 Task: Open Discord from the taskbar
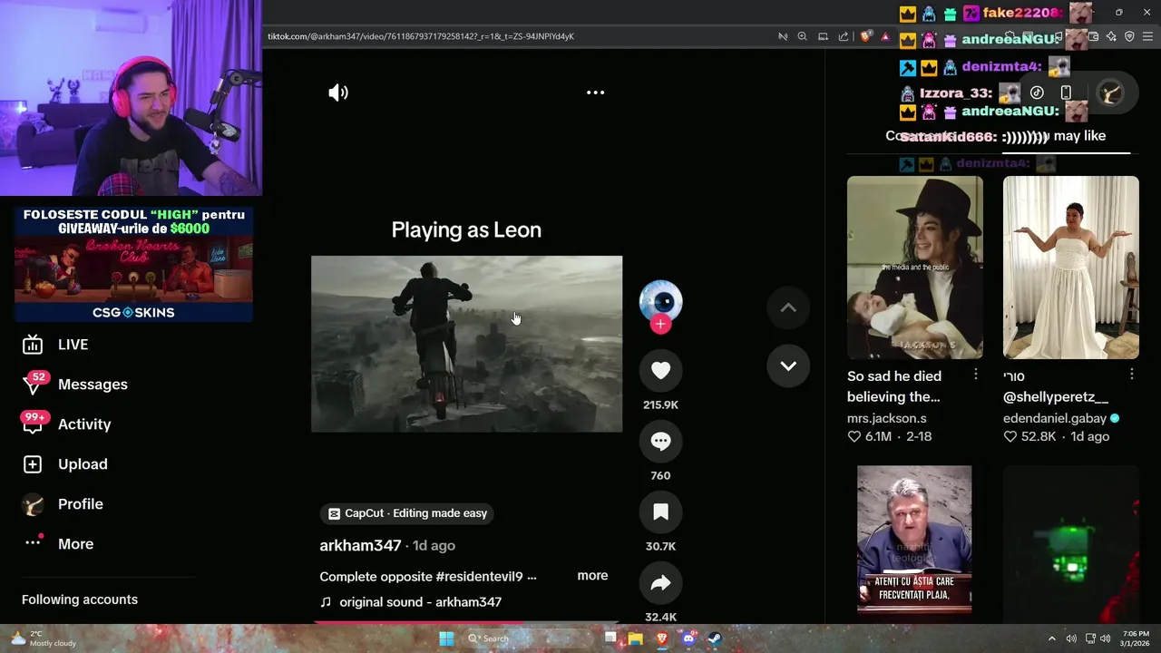(688, 638)
